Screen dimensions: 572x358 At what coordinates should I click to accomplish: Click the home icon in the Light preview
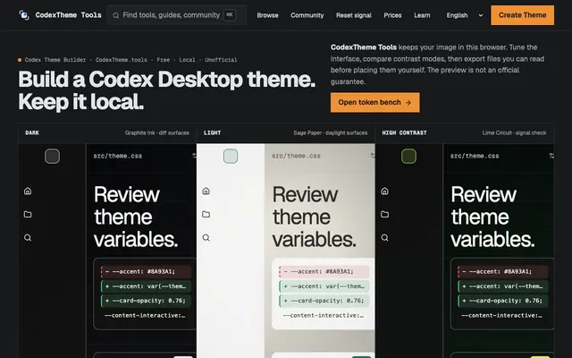click(206, 191)
